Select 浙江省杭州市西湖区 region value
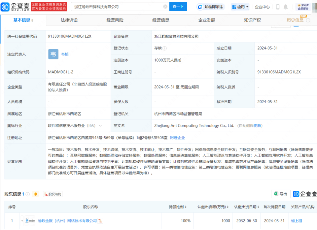 click(x=64, y=114)
